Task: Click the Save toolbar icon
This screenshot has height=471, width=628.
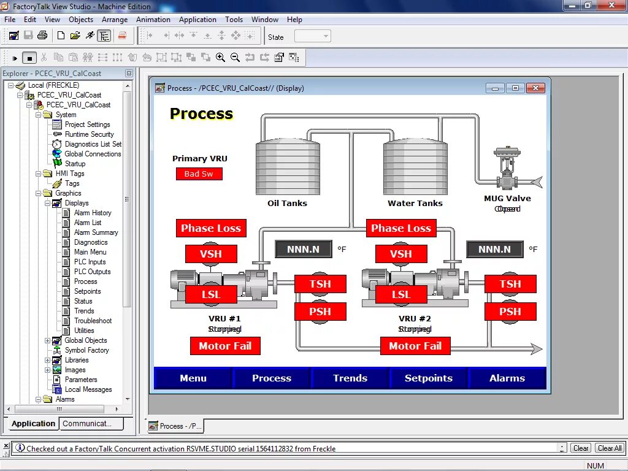Action: [28, 36]
